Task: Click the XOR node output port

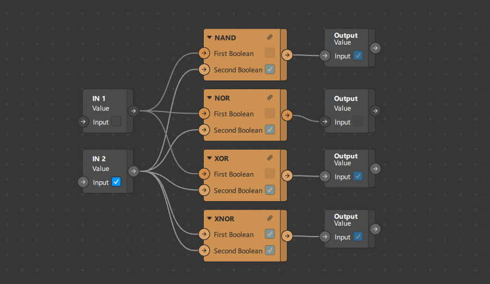Action: (287, 175)
